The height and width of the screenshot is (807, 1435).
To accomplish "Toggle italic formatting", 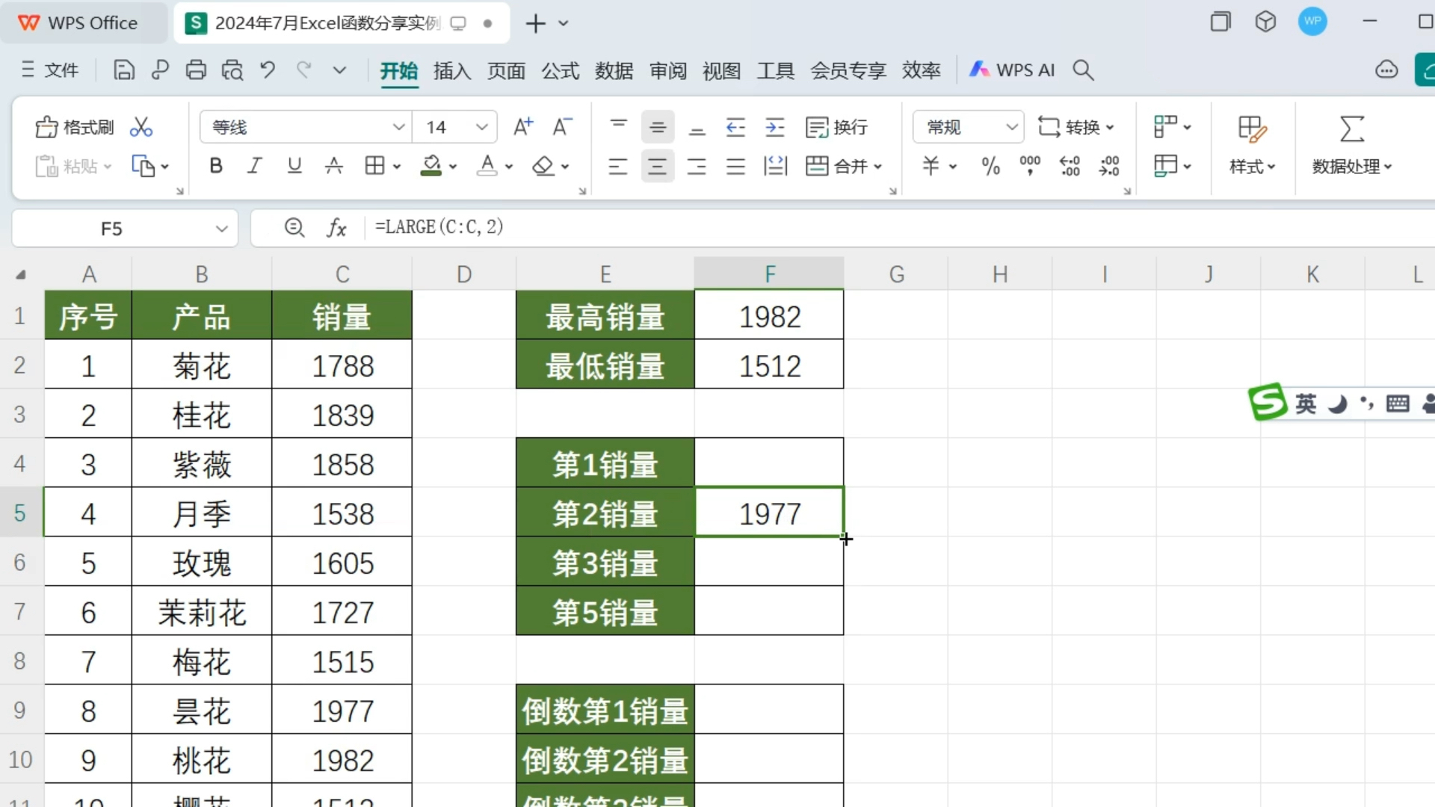I will pos(255,166).
